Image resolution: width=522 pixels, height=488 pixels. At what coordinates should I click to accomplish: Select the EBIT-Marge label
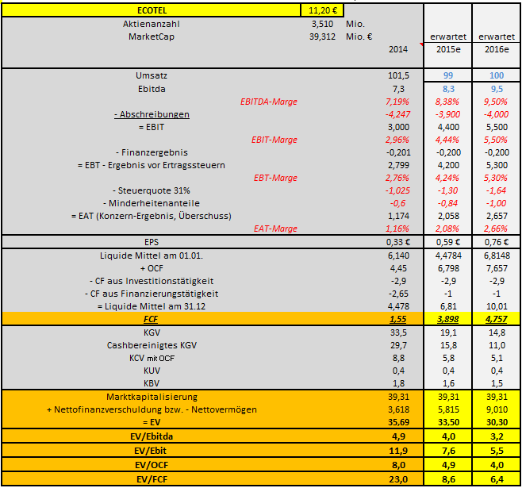click(x=274, y=140)
